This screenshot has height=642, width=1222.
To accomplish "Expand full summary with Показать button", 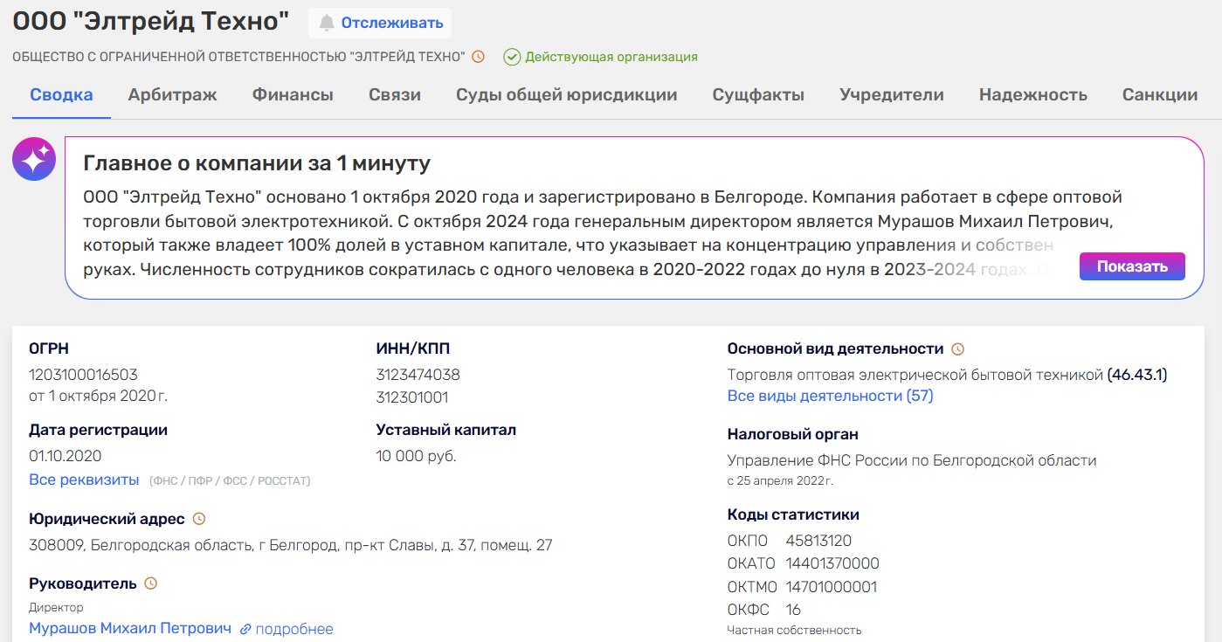I will pyautogui.click(x=1131, y=266).
